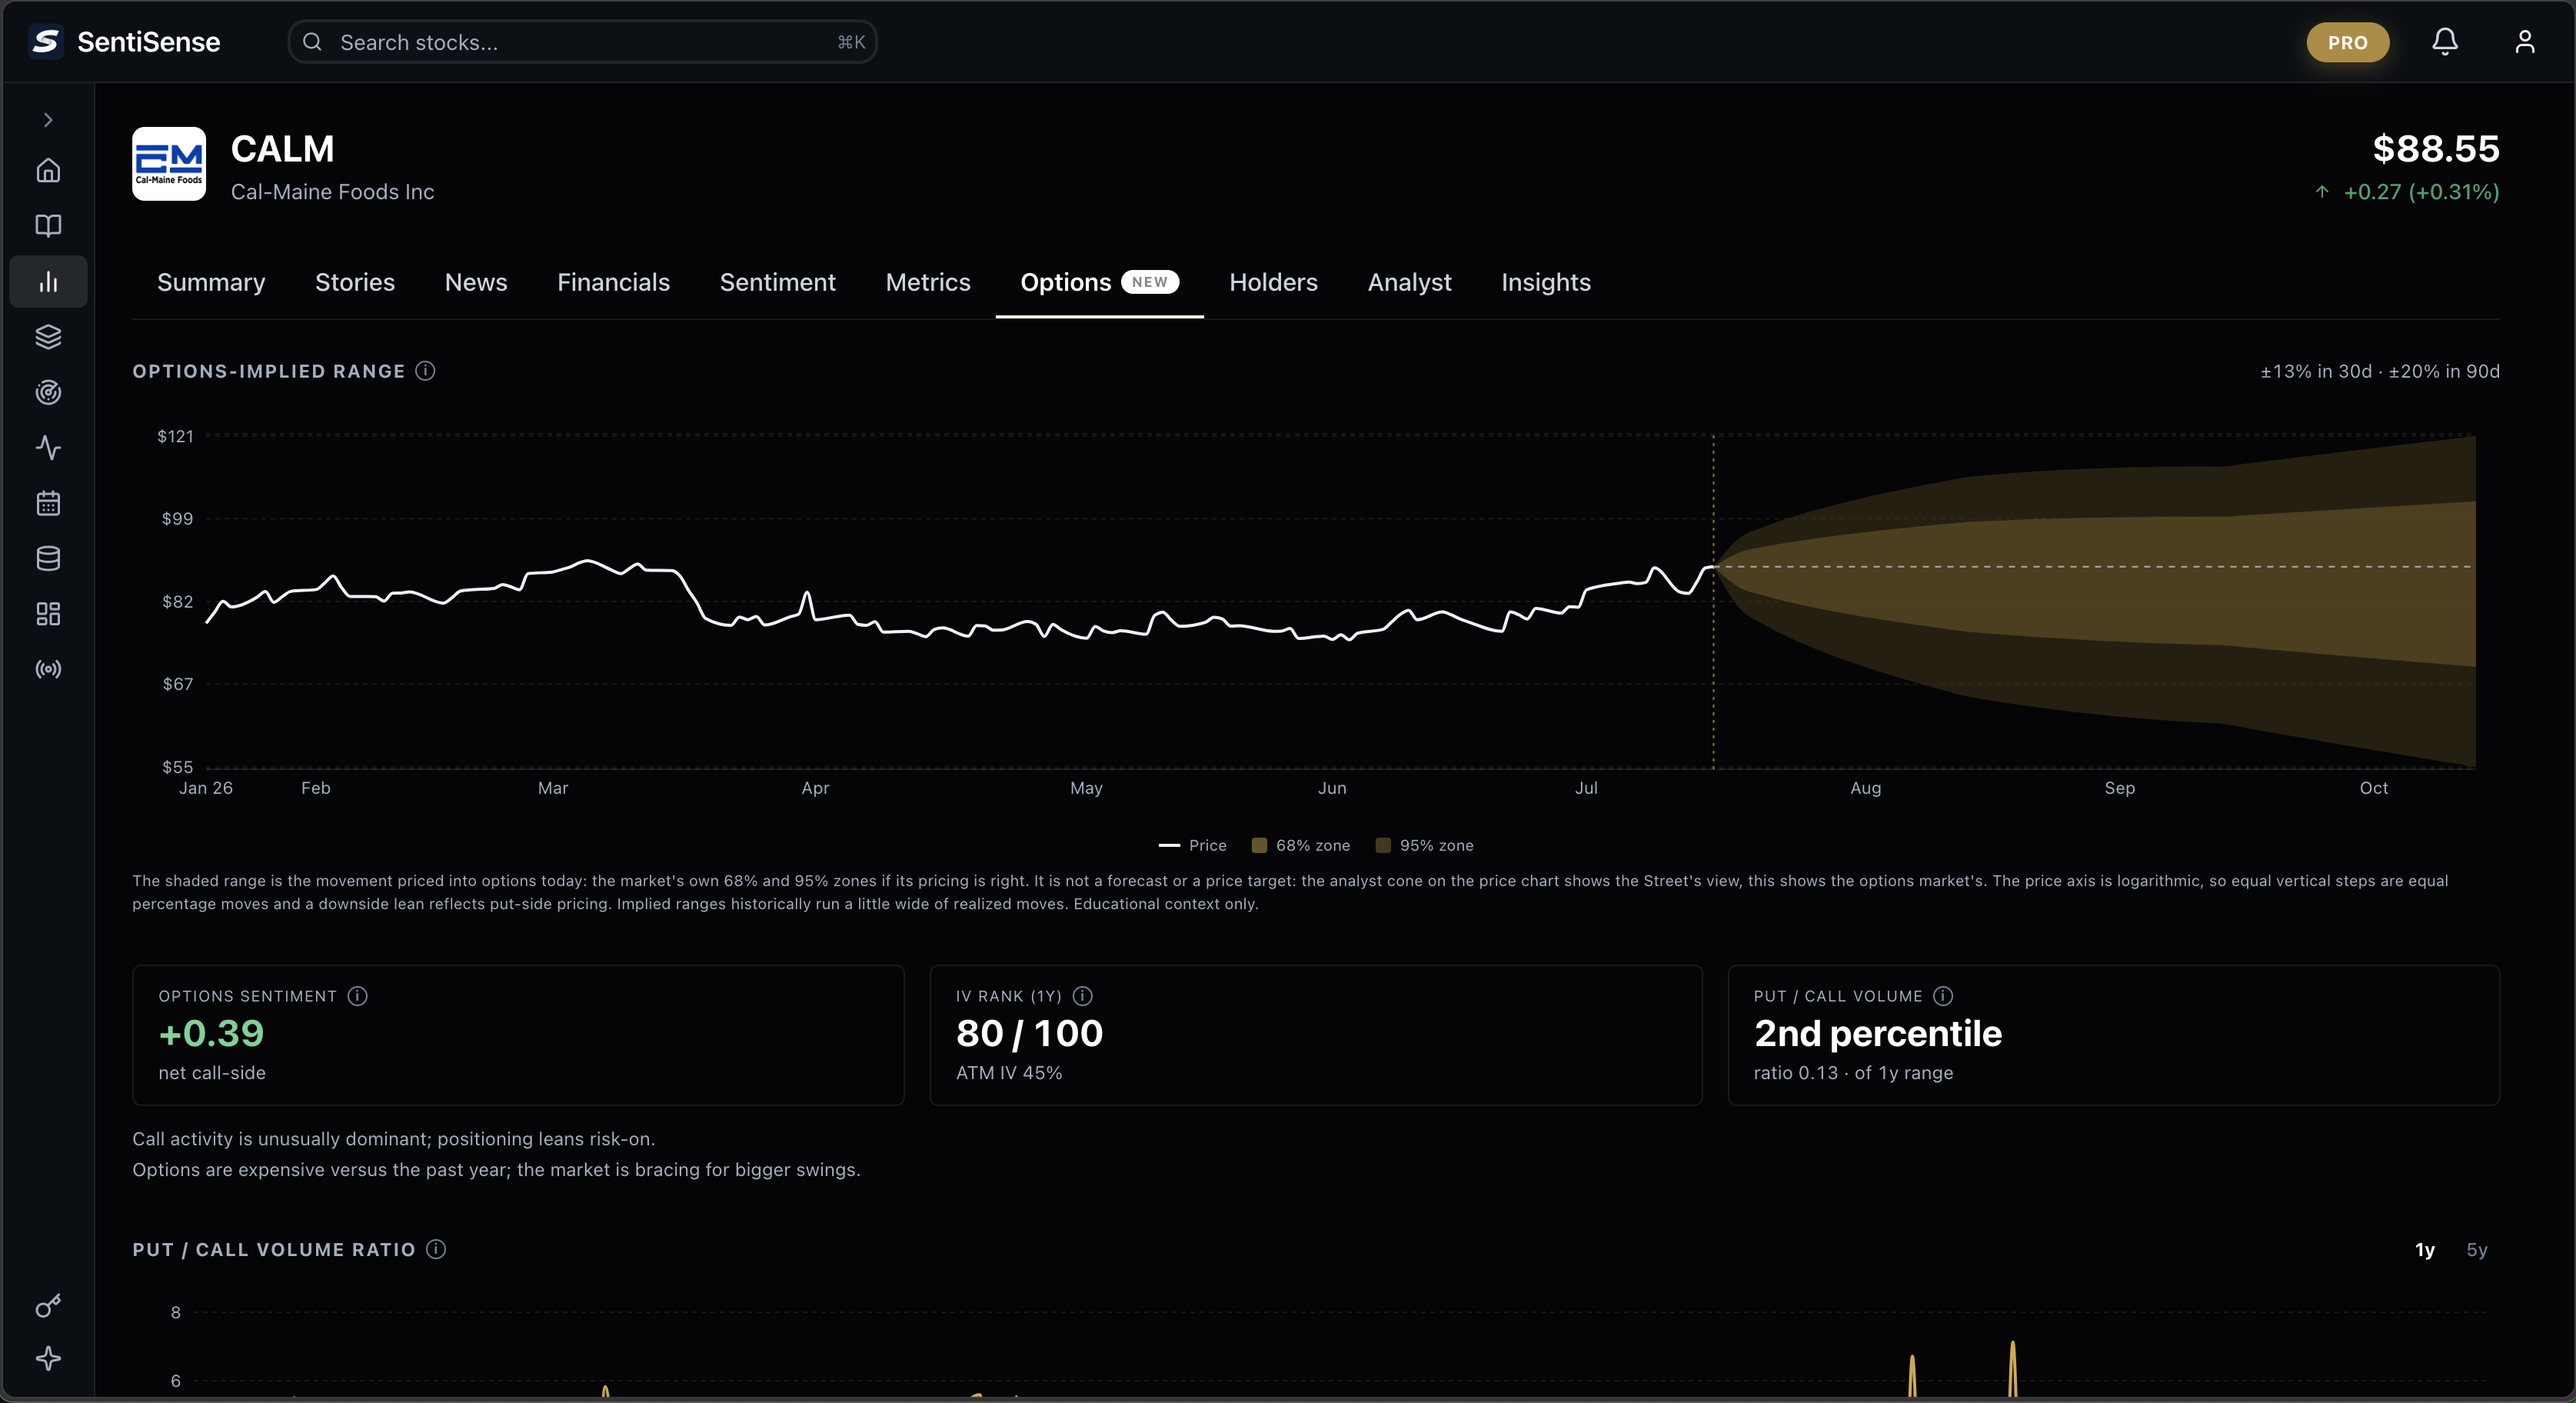Click the ratio 0.13 of 1y range text
The width and height of the screenshot is (2576, 1403).
tap(1853, 1073)
